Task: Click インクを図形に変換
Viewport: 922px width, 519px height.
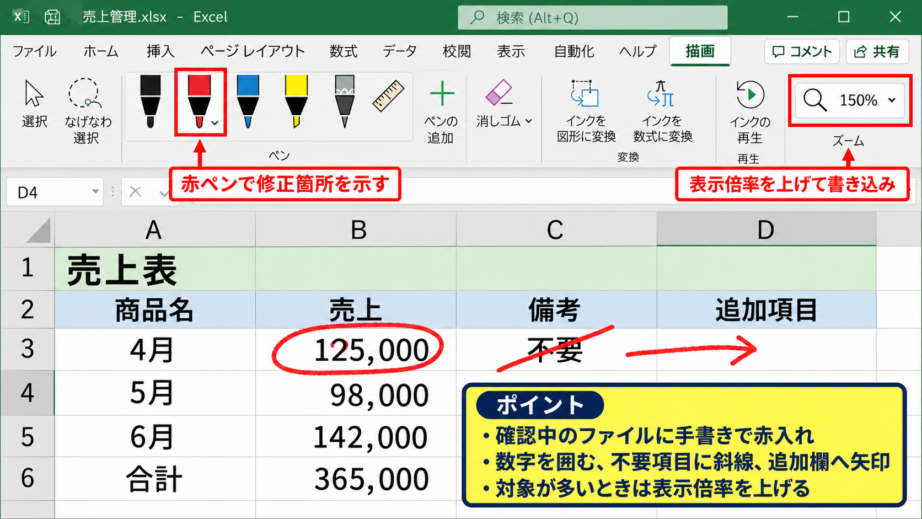Action: (x=586, y=111)
